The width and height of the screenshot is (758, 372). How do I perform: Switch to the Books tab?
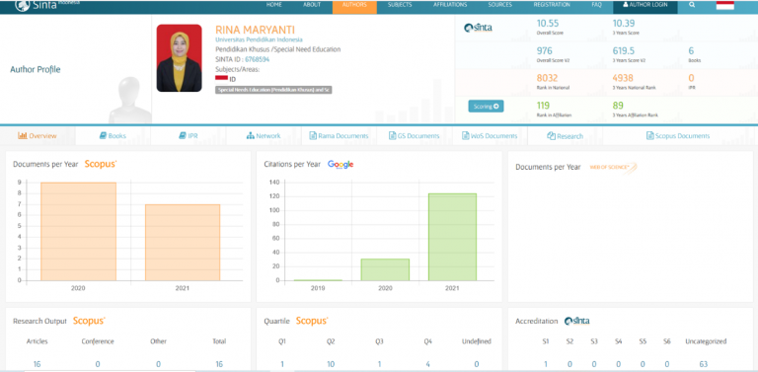pos(113,136)
